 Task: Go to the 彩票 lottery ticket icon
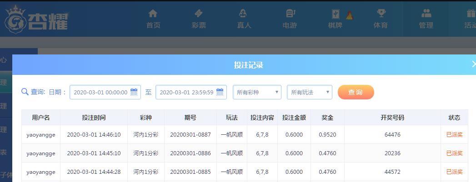click(199, 13)
